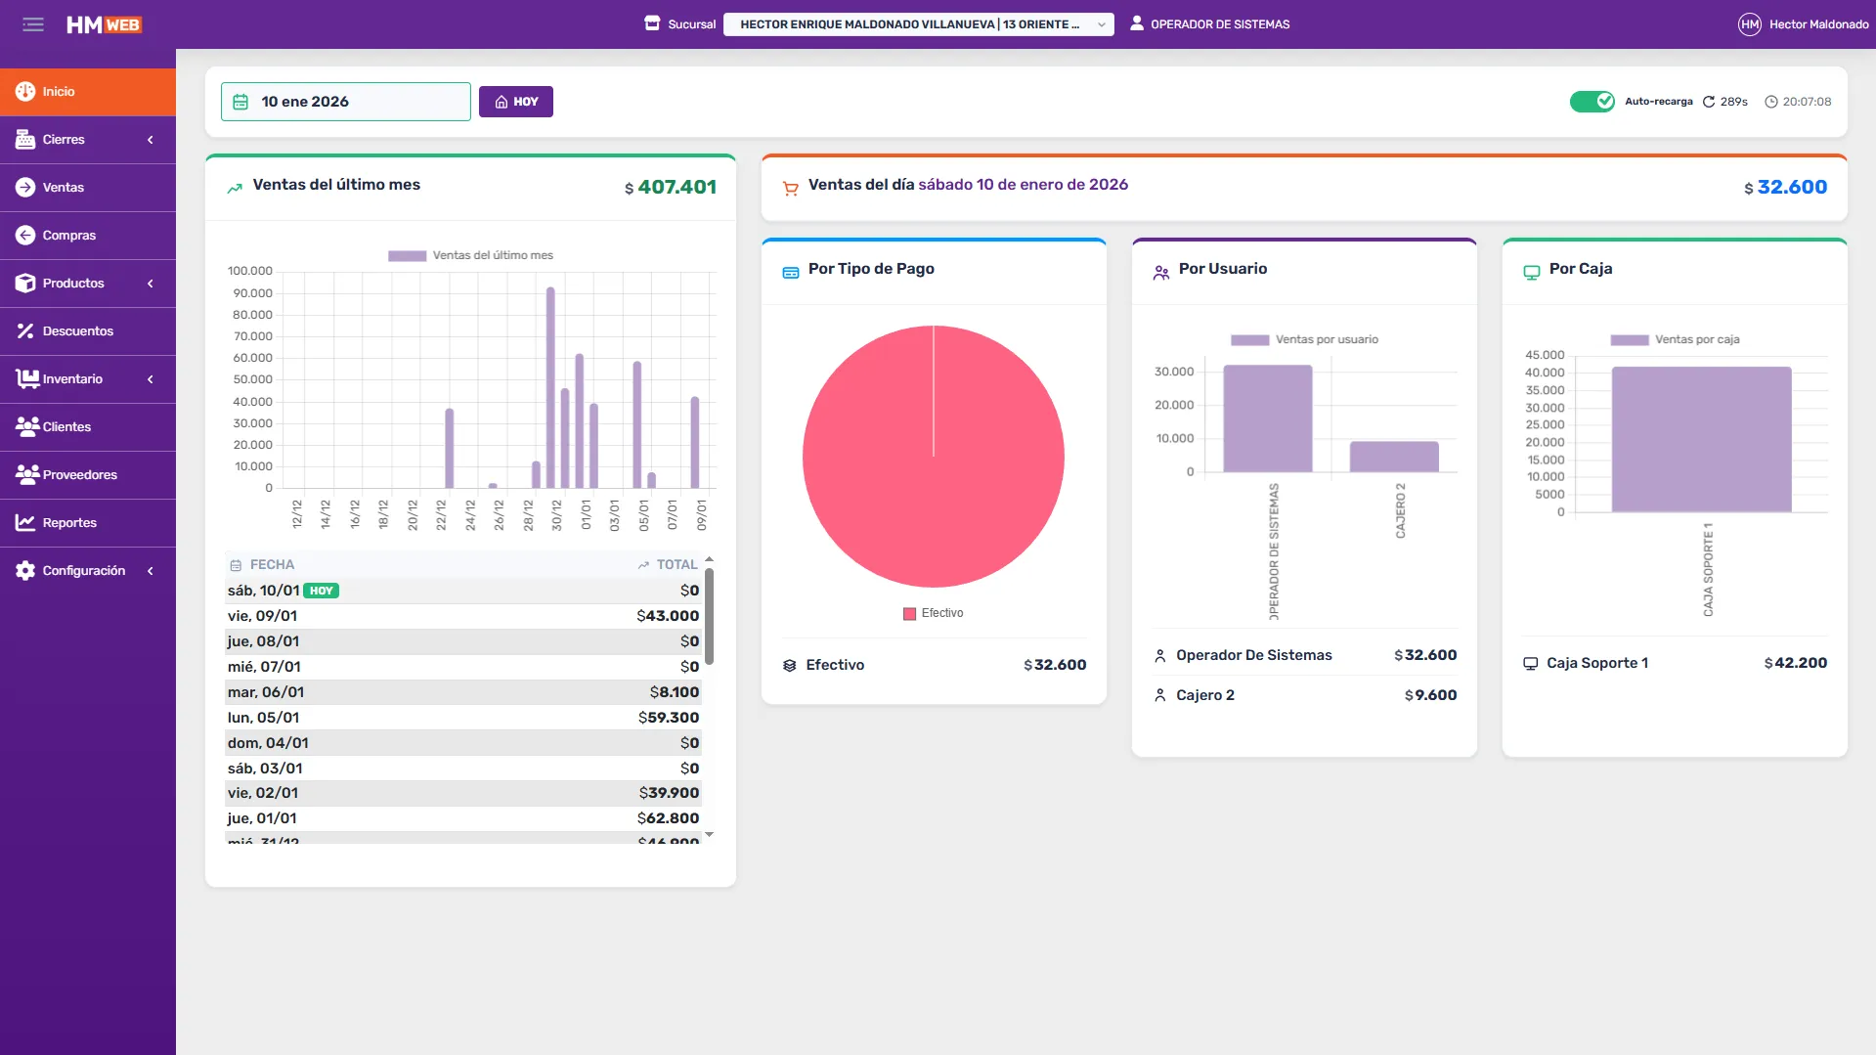
Task: Click the Descuentos percent icon
Action: coord(25,330)
